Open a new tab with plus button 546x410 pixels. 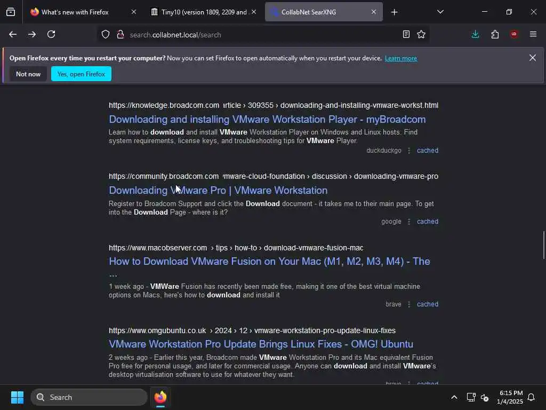coord(394,12)
